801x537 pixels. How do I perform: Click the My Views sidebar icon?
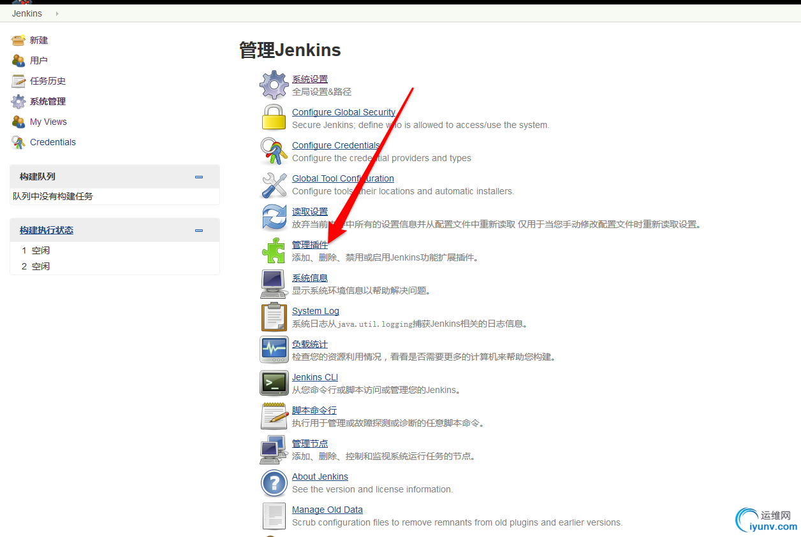[x=18, y=122]
